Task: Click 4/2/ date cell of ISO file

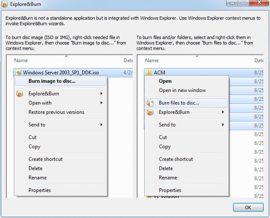Action: tap(128, 72)
